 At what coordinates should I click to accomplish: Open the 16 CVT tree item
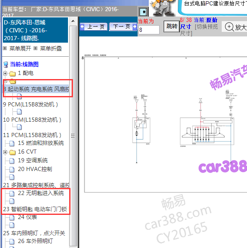(x=27, y=152)
